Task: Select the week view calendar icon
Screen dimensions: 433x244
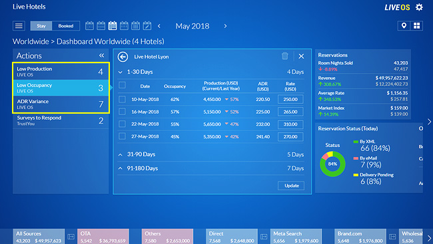Action: 101,26
